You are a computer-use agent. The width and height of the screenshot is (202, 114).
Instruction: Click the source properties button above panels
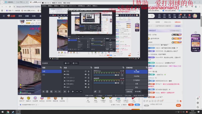click(x=67, y=63)
